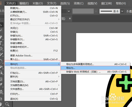Choose 存储为 Web 所用格式（旧版）submenu entry

click(x=95, y=72)
